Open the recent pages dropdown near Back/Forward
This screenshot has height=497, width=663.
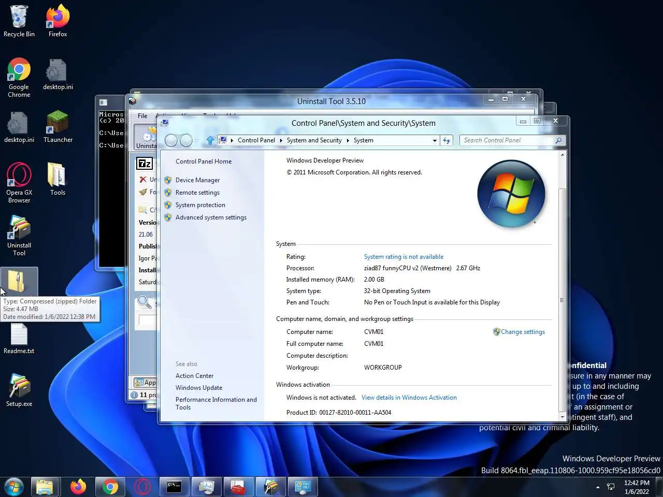(x=197, y=141)
